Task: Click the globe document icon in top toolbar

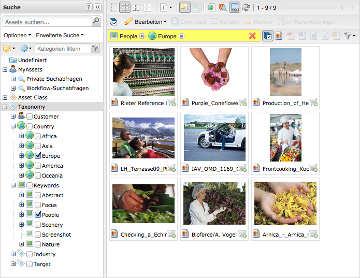Action: click(211, 7)
